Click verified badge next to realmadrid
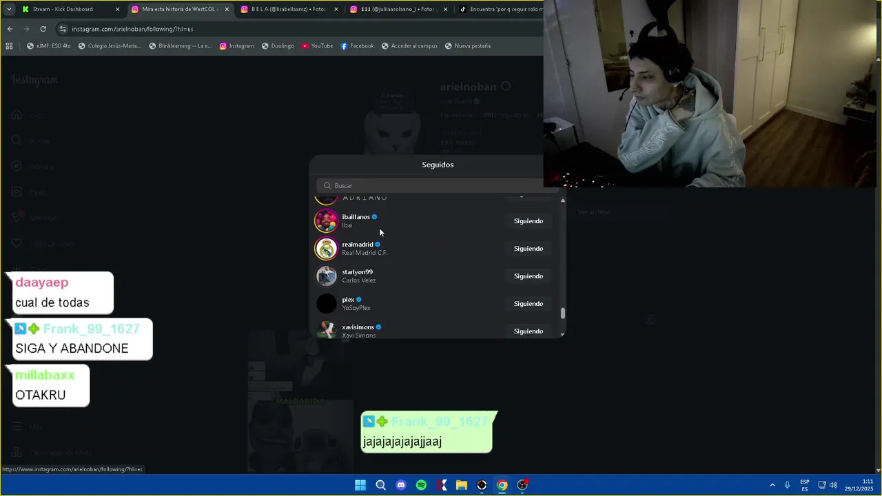 (x=378, y=245)
